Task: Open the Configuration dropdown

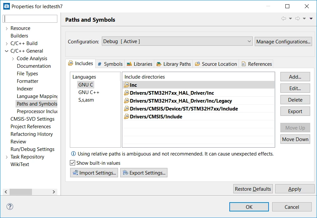Action: (x=177, y=41)
